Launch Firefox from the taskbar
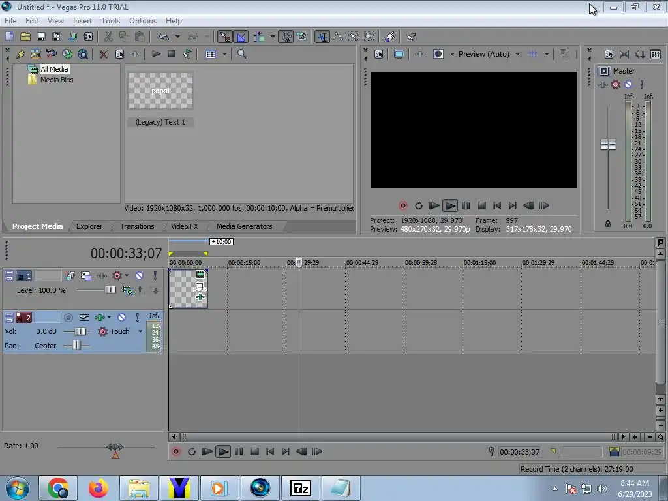Screen dimensions: 668x501 98,488
